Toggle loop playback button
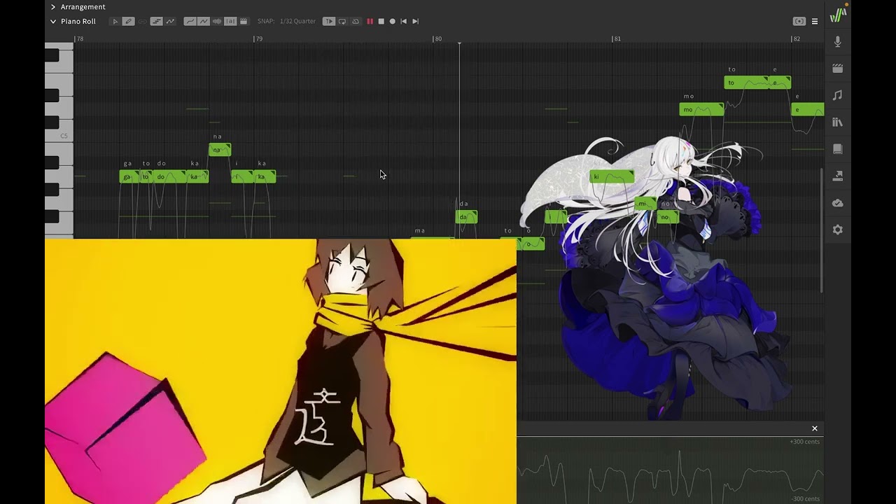Screen dimensions: 896x504 pyautogui.click(x=342, y=22)
